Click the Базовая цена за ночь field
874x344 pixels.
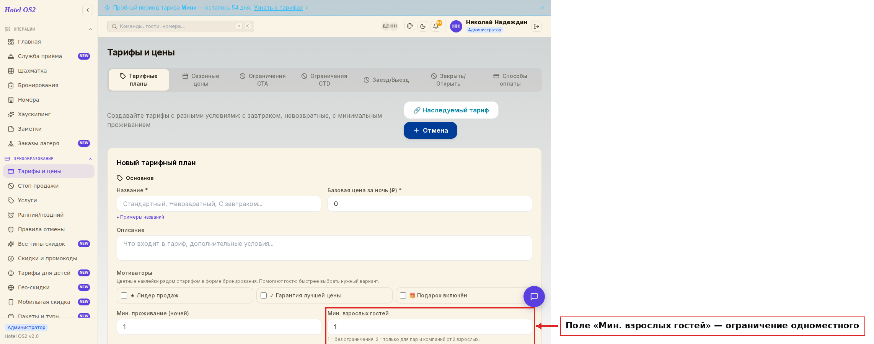click(430, 204)
